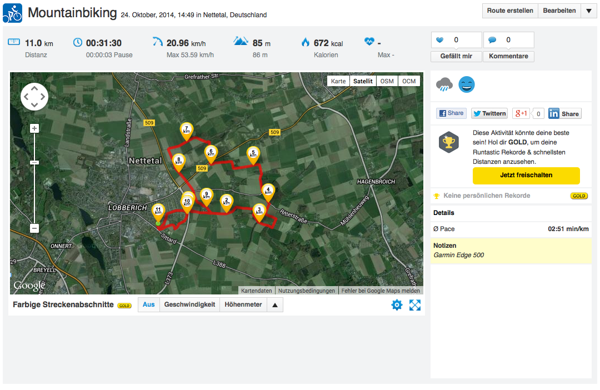Switch map to Satellit view
600x390 pixels.
pos(363,81)
